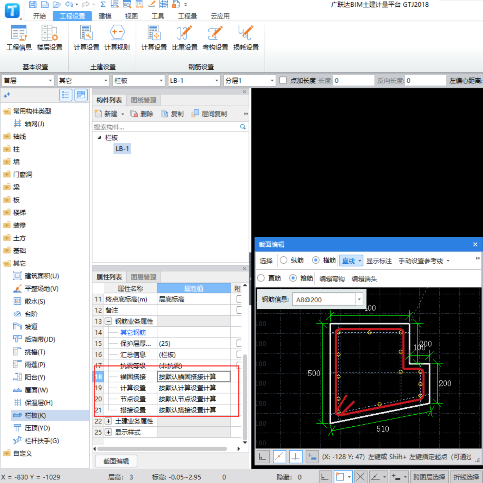Viewport: 483px width, 483px height.
Task: Open 计算设置 under 土建设置
Action: pos(86,38)
